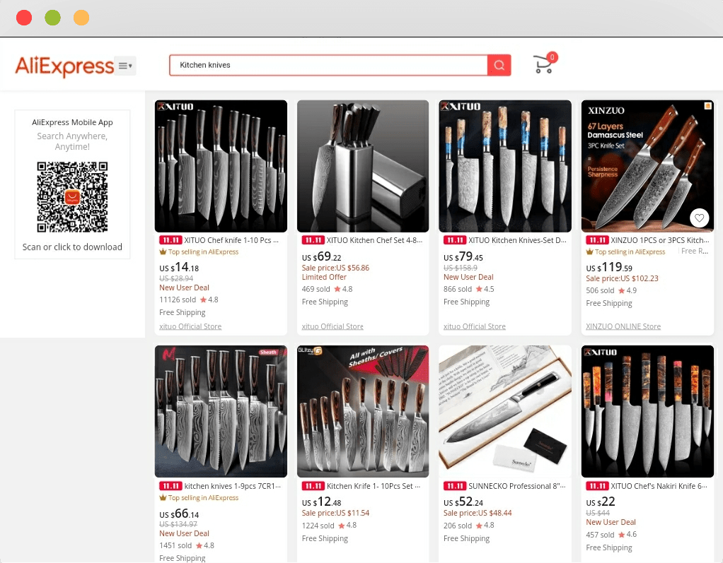Click crown 'Top selling' icon on XITUO Chef knife
Image resolution: width=723 pixels, height=563 pixels.
point(163,251)
